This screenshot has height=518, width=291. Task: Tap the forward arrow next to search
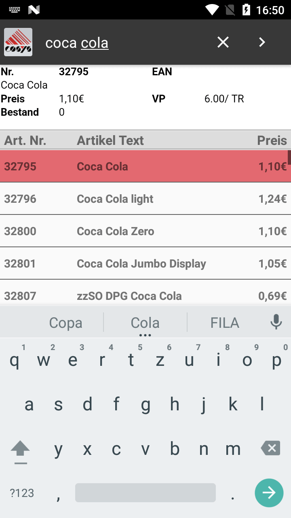[262, 42]
